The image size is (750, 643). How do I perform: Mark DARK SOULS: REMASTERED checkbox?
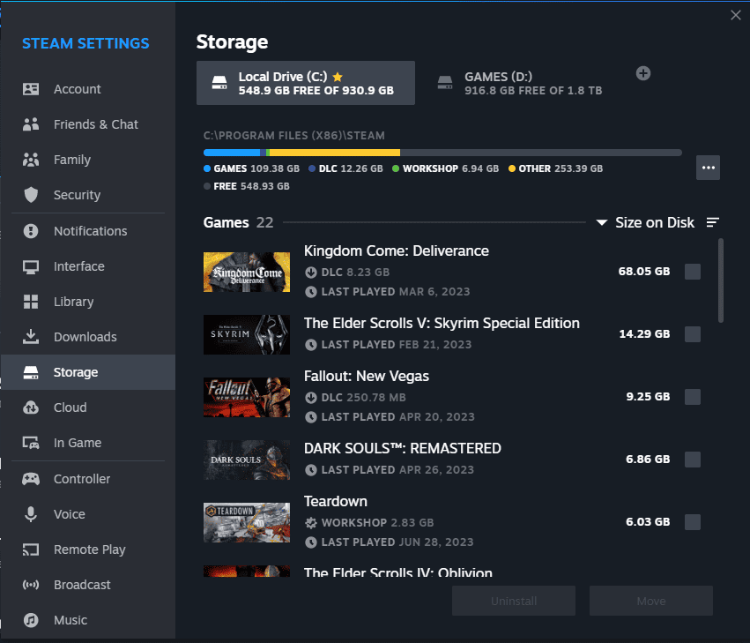click(x=693, y=460)
